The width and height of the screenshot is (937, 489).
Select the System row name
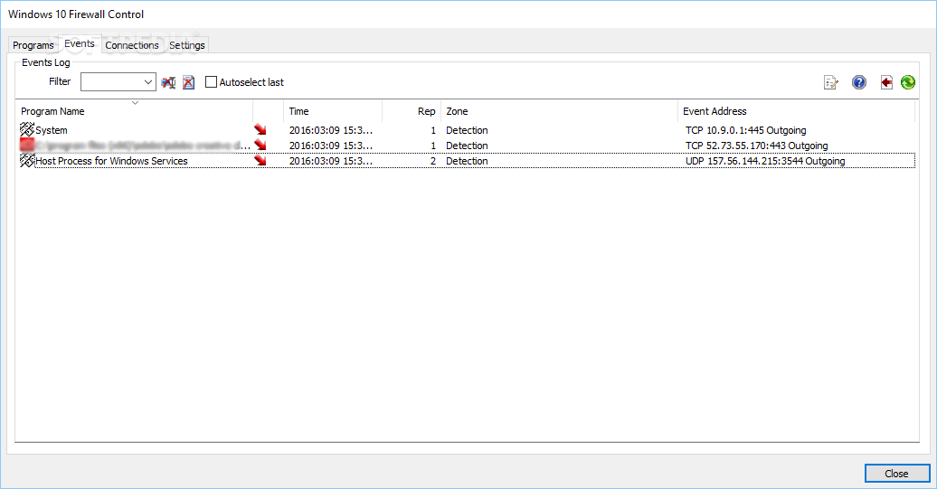[52, 130]
